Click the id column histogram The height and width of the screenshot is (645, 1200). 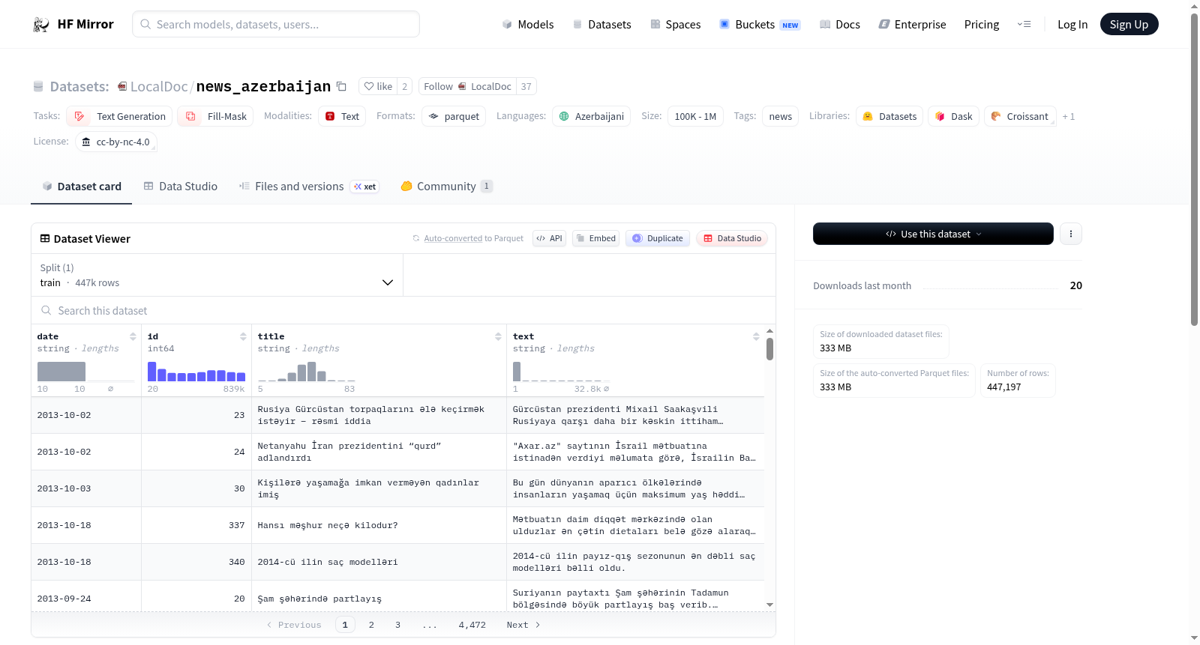[x=196, y=372]
